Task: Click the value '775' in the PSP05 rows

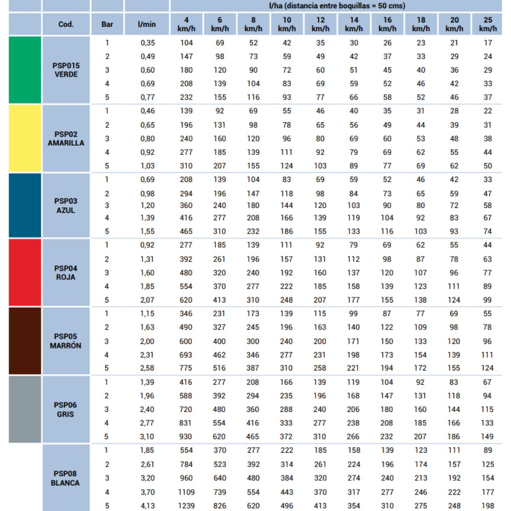Action: (186, 368)
